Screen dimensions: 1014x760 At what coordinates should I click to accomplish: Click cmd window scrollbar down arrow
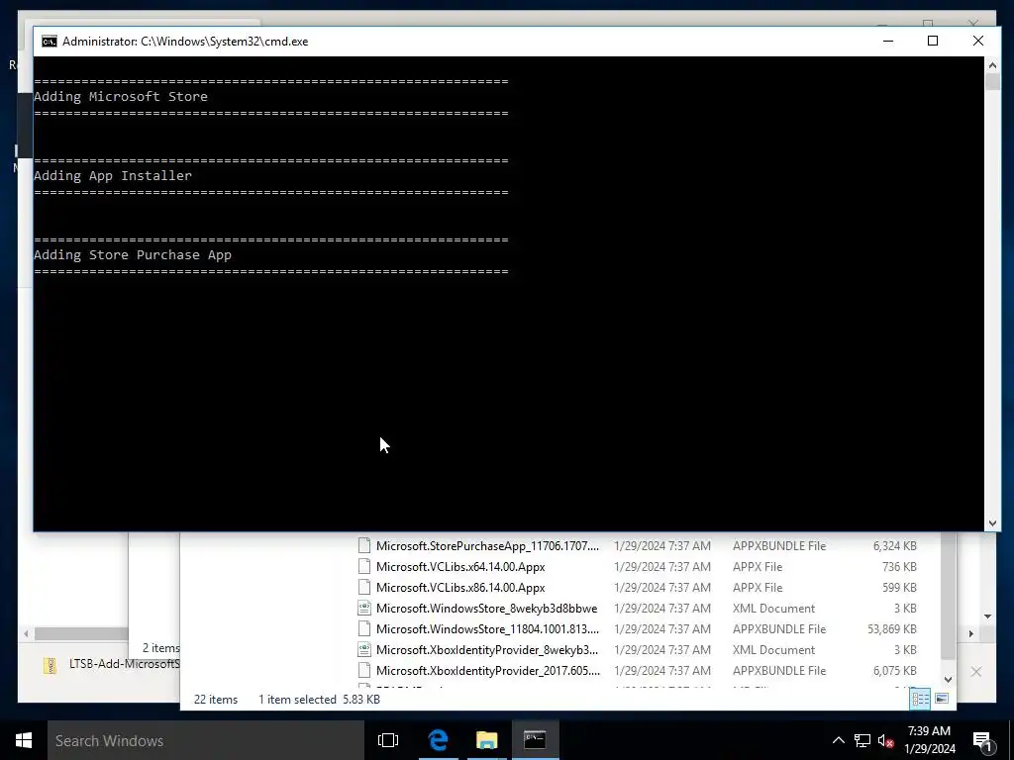tap(992, 522)
